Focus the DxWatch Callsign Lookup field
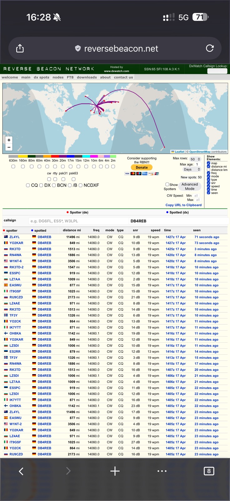 click(217, 71)
